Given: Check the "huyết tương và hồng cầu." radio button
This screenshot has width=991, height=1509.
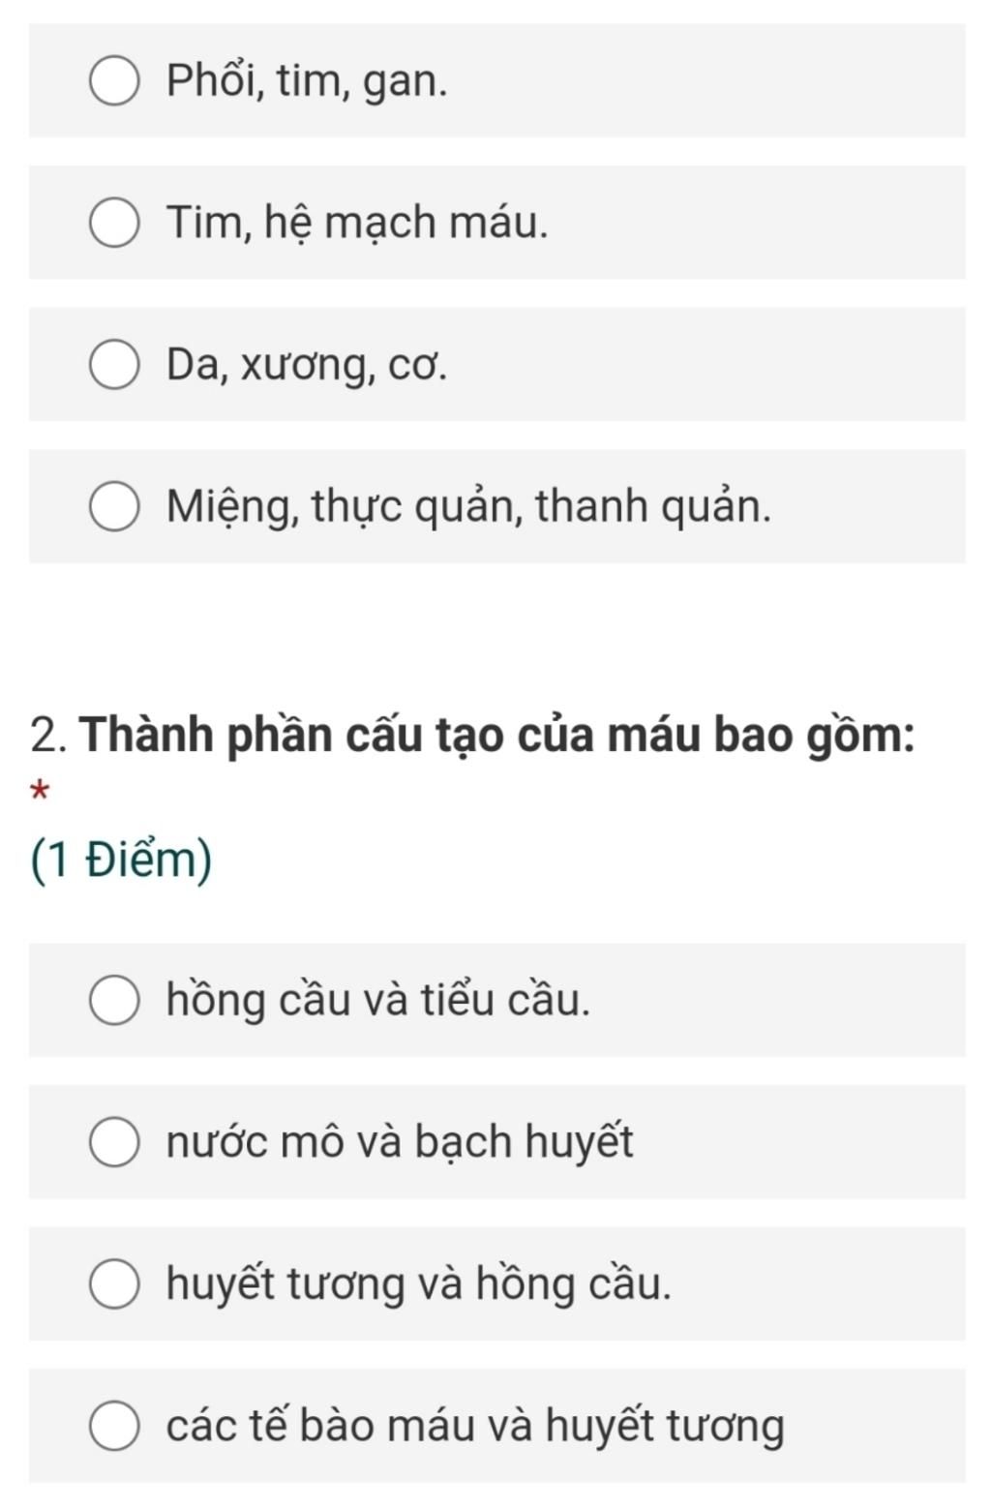Looking at the screenshot, I should pos(114,1284).
